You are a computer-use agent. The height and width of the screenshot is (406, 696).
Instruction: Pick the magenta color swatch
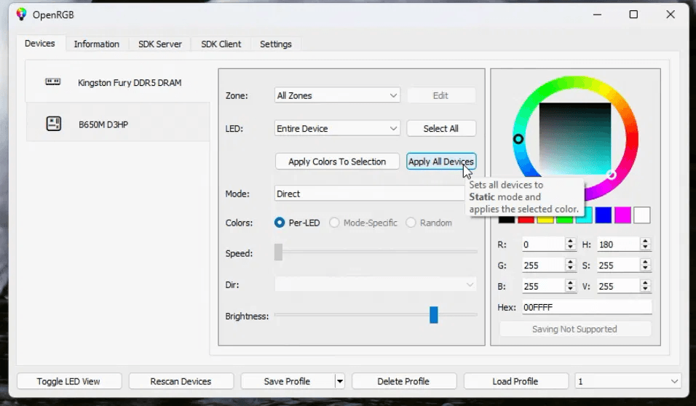622,215
